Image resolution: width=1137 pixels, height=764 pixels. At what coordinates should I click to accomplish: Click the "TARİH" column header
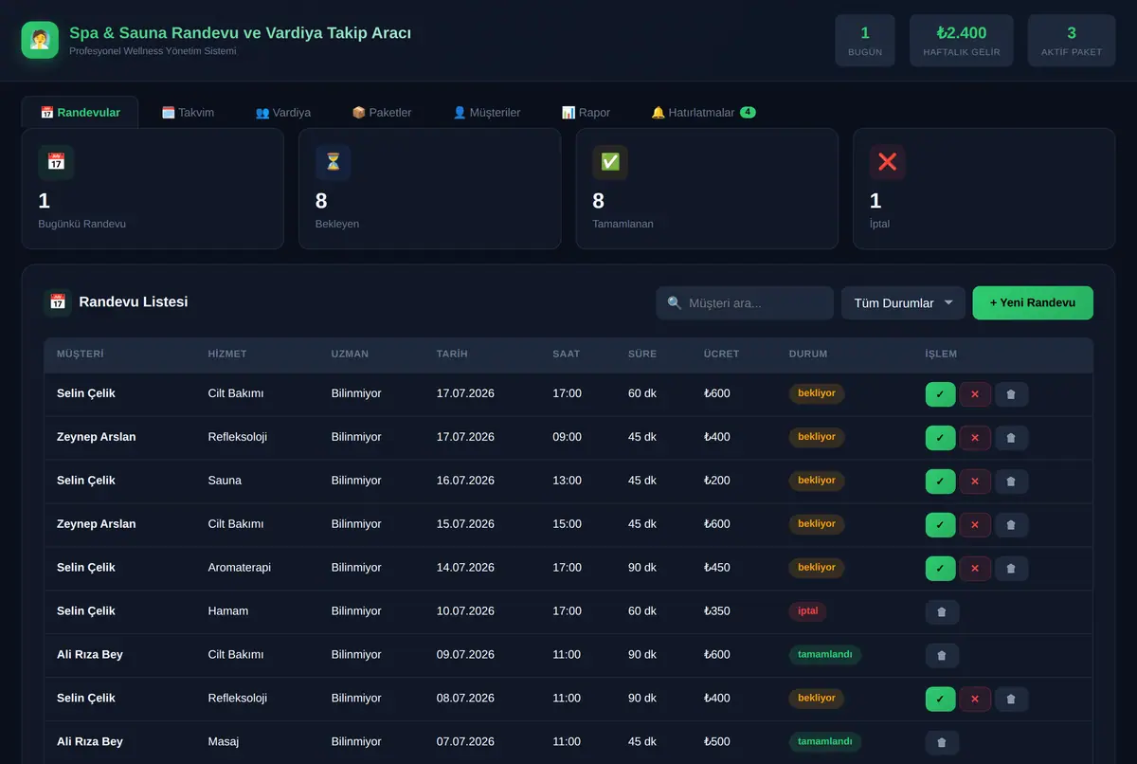[x=452, y=355]
